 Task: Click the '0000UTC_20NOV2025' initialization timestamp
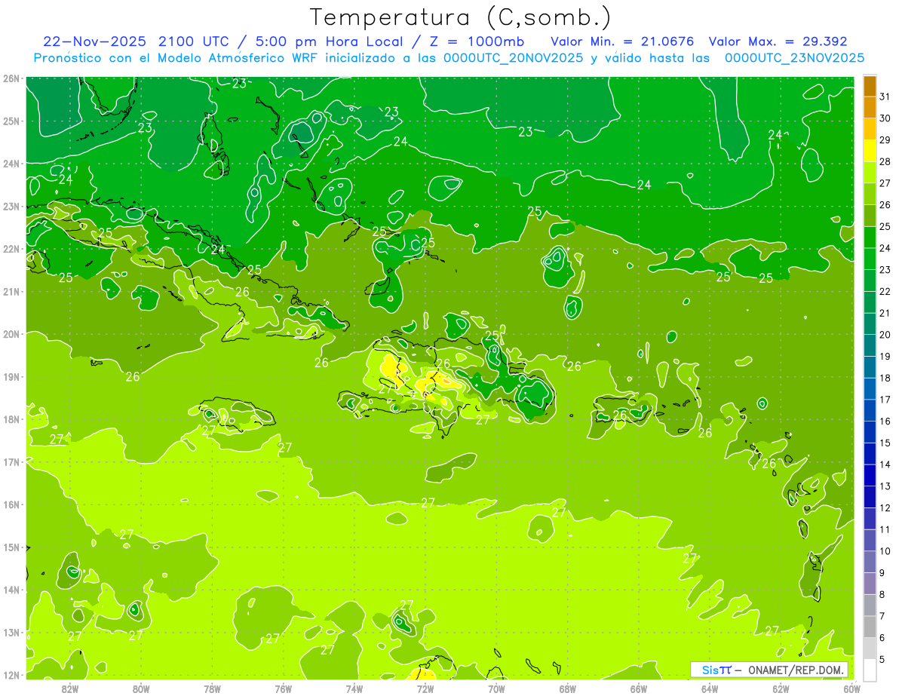tap(513, 58)
